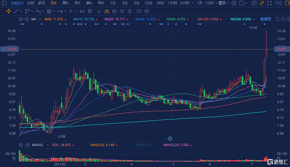Add a comment bubble annotation
This screenshot has width=290, height=167.
[89, 11]
